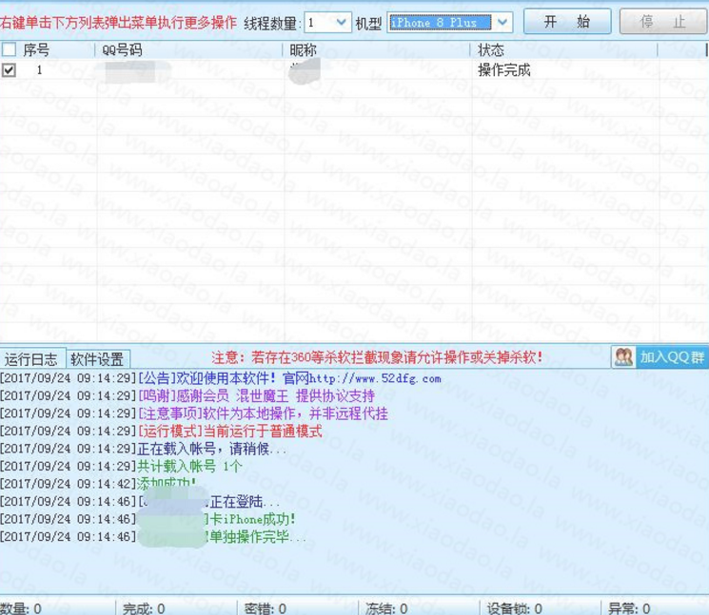The height and width of the screenshot is (615, 709).
Task: Select the iPhone 8 Plus model field
Action: pyautogui.click(x=441, y=22)
